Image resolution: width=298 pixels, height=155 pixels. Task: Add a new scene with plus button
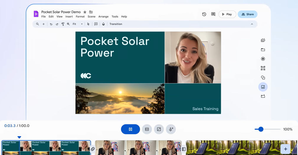click(x=285, y=149)
